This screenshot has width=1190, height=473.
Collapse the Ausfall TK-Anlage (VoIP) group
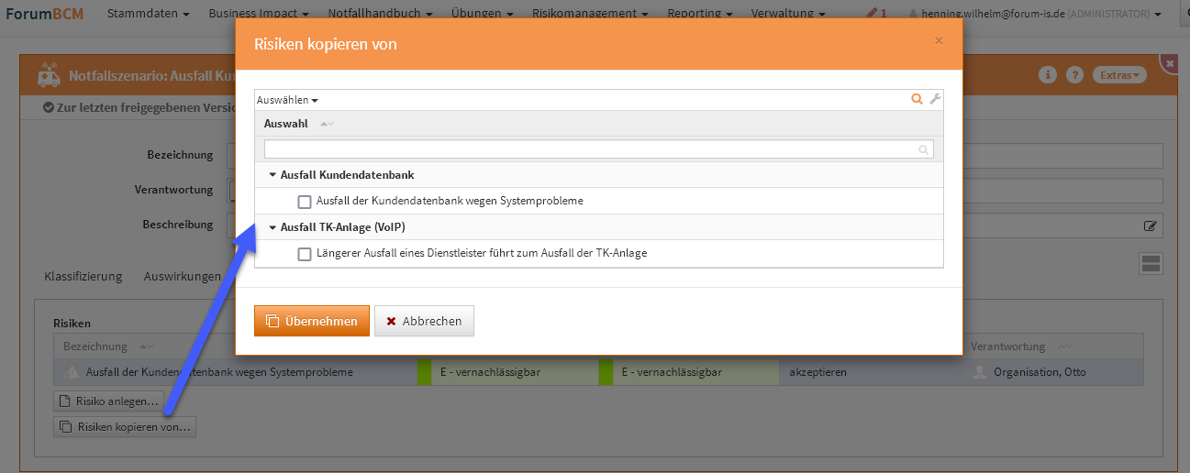tap(272, 227)
